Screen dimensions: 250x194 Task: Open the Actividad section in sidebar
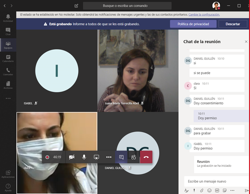8,18
